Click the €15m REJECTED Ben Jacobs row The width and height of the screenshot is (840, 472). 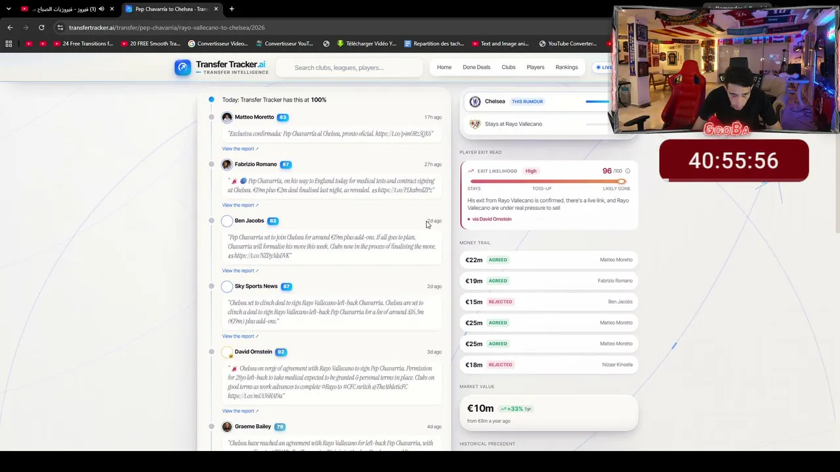coord(549,302)
